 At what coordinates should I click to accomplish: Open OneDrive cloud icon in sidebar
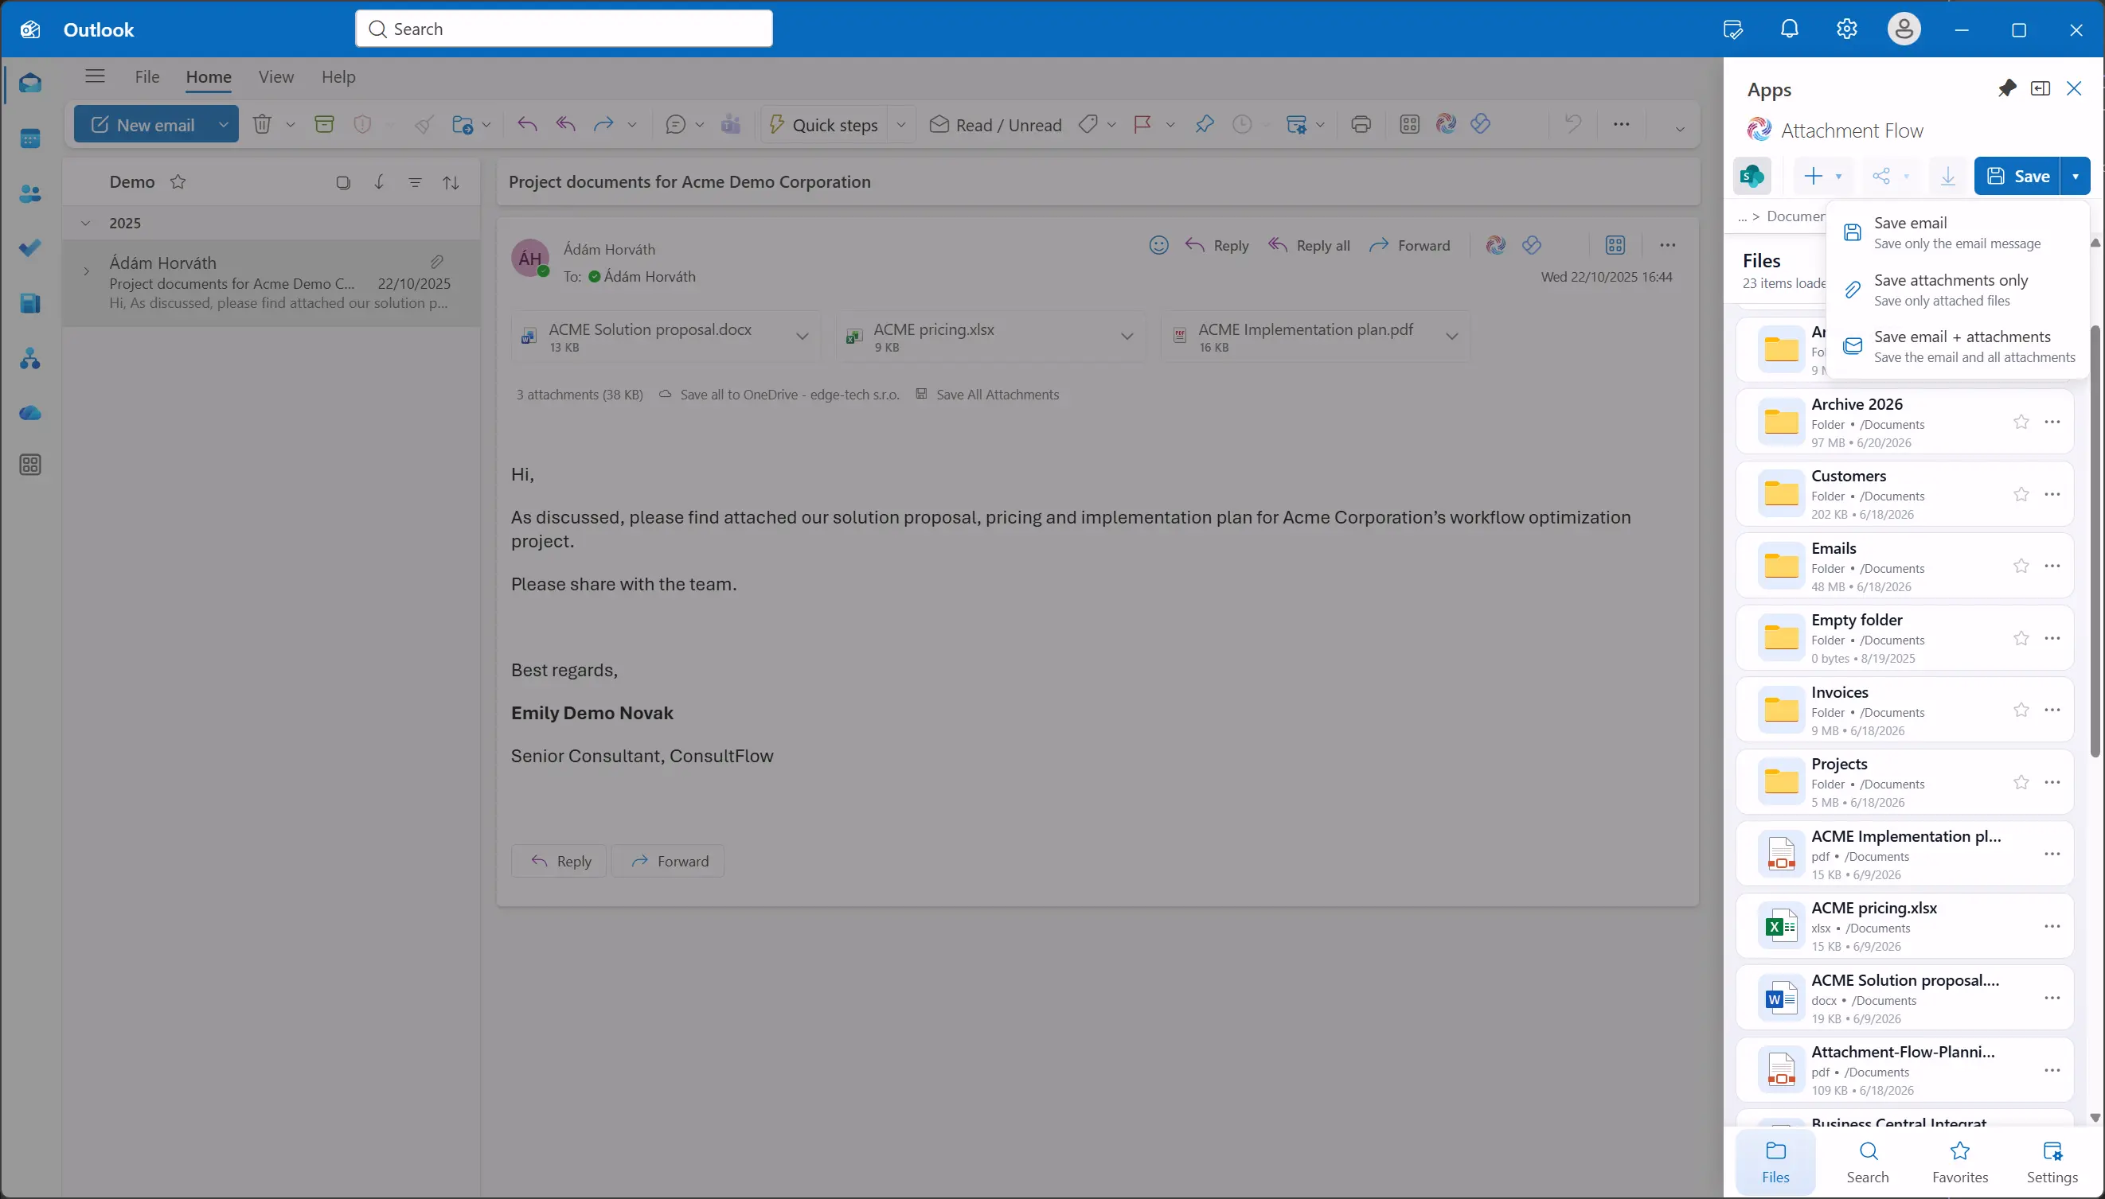[x=30, y=413]
